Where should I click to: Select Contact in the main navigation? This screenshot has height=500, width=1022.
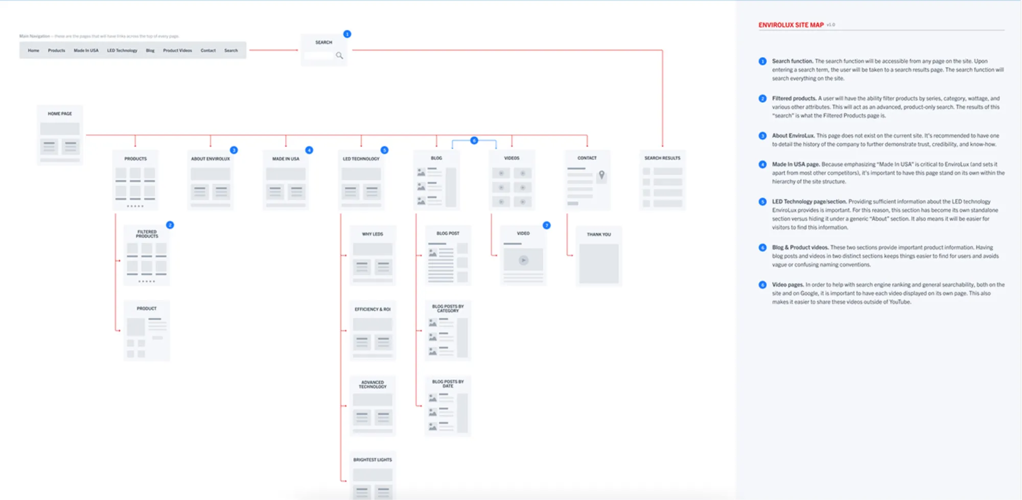click(208, 50)
